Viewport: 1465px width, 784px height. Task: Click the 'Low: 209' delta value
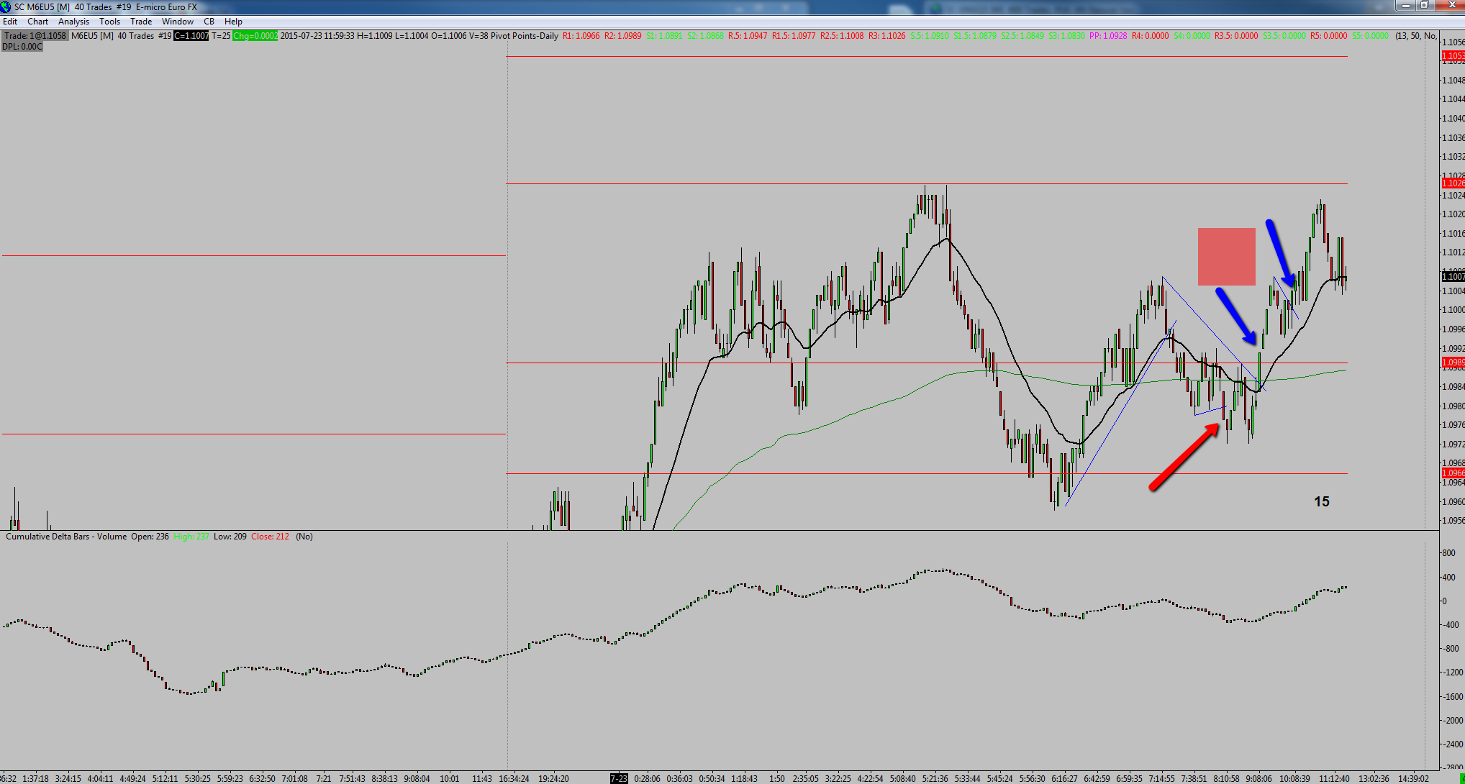pyautogui.click(x=230, y=537)
